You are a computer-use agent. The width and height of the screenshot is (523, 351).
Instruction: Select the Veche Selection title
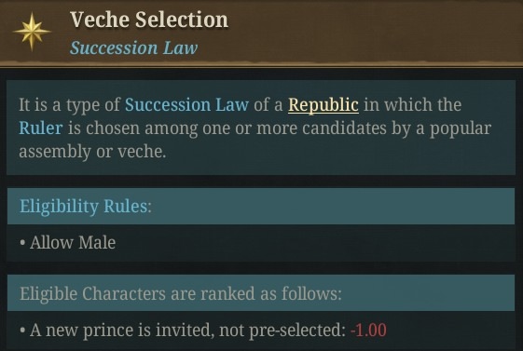[x=149, y=20]
